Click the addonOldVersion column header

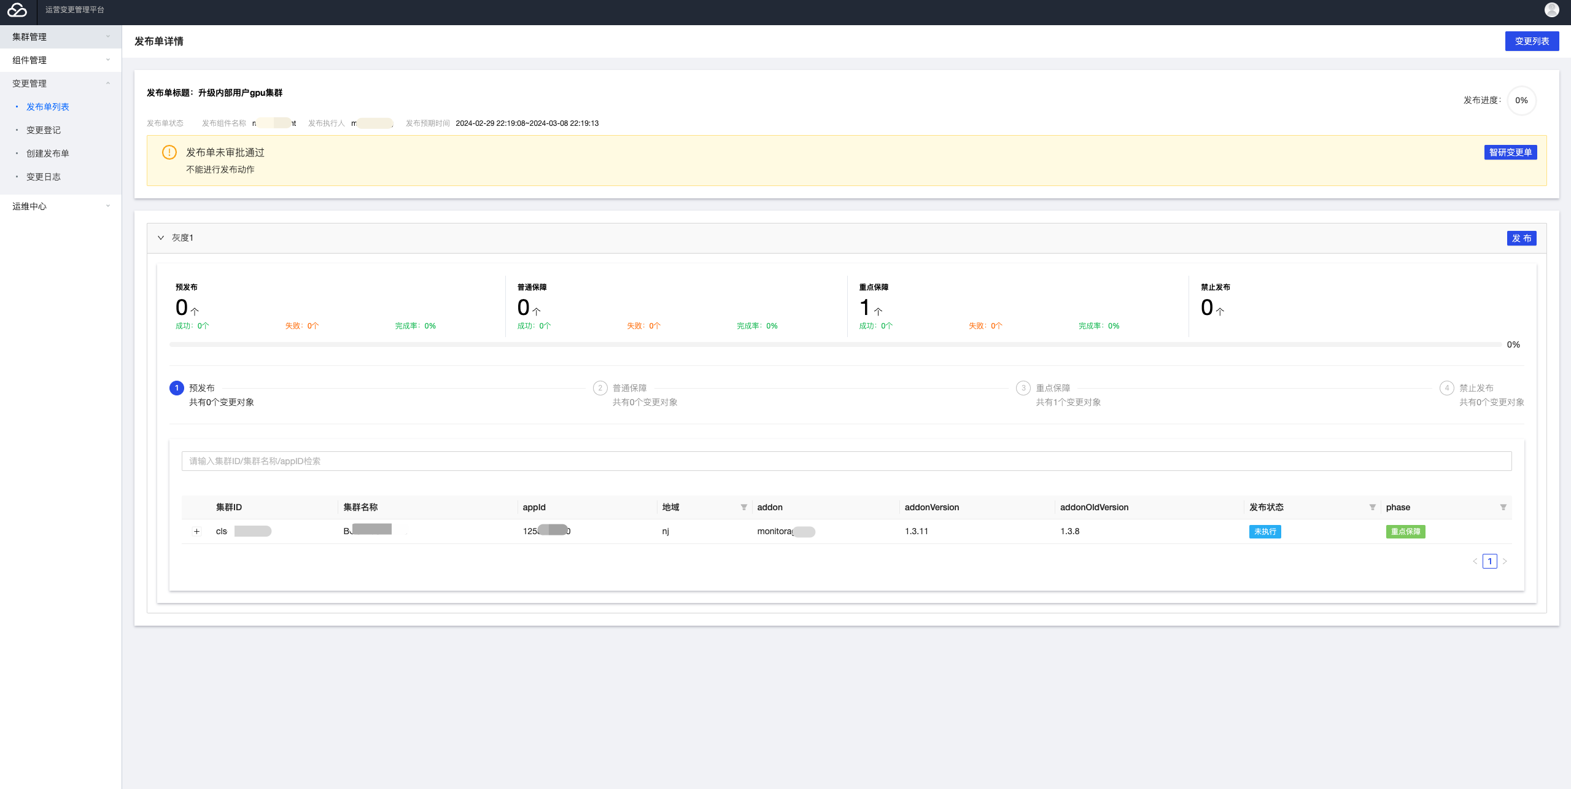pos(1094,507)
